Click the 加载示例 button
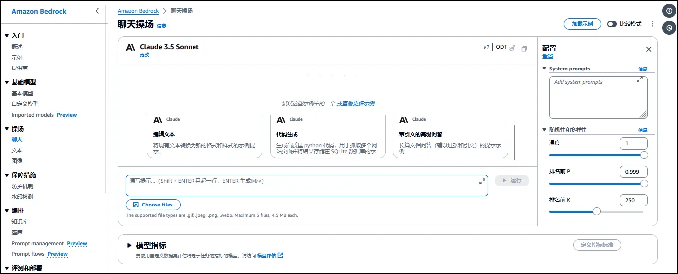678x274 pixels. (x=582, y=24)
